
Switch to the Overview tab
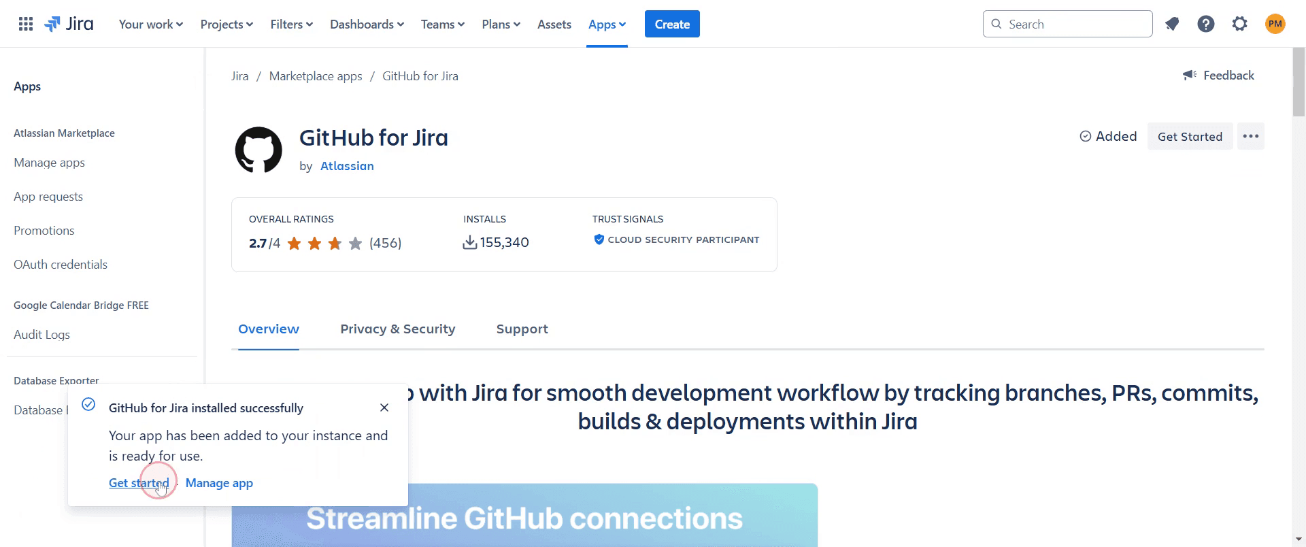(269, 329)
